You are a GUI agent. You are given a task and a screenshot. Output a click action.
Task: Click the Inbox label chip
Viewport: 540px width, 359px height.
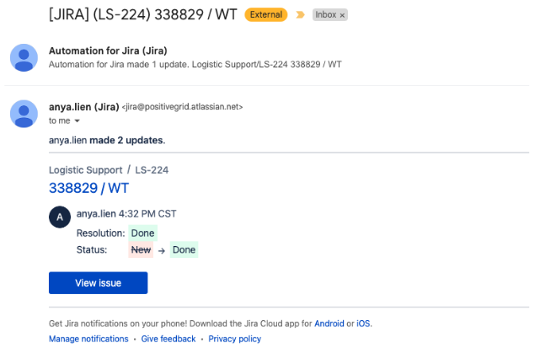coord(326,15)
